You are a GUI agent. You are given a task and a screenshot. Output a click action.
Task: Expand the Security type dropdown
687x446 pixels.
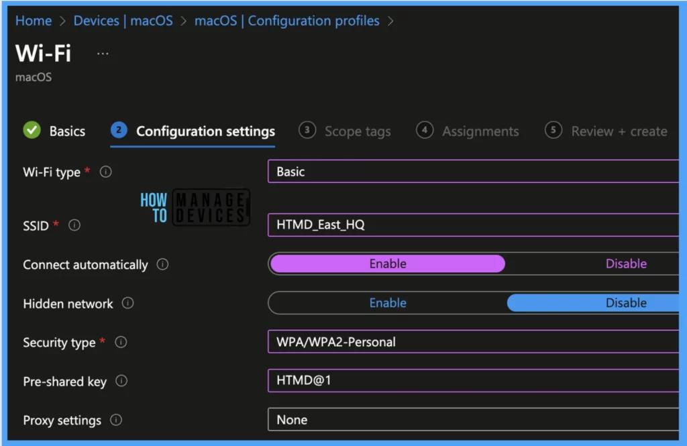coord(473,342)
